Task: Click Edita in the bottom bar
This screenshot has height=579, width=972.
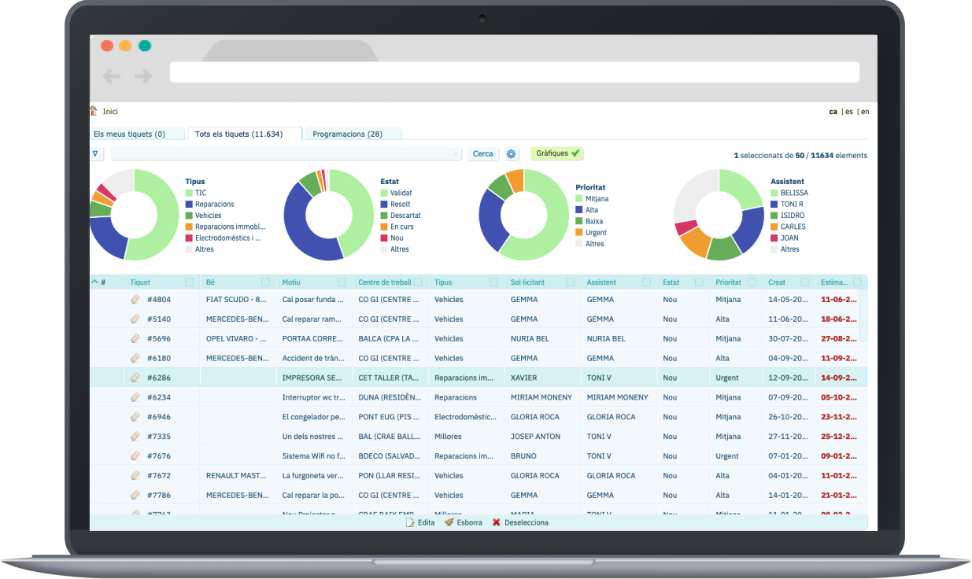Action: coord(420,522)
